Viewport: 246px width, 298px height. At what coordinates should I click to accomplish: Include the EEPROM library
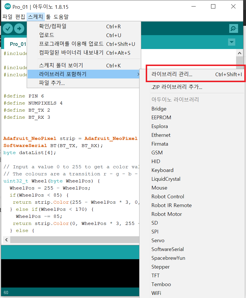[x=193, y=118]
